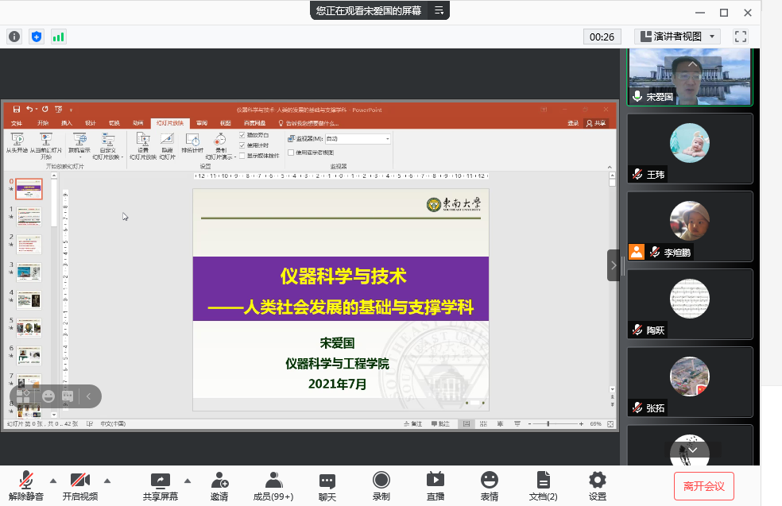Open the screen-viewing options menu
The image size is (782, 506).
439,10
